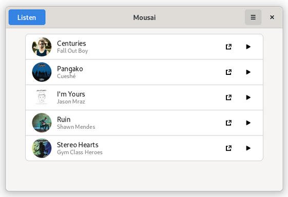Play Ruin by Shawn Mendes

(248, 123)
